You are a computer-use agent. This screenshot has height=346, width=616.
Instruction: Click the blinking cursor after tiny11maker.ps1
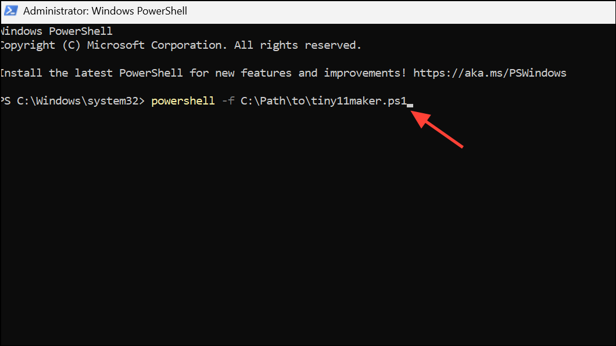point(410,105)
